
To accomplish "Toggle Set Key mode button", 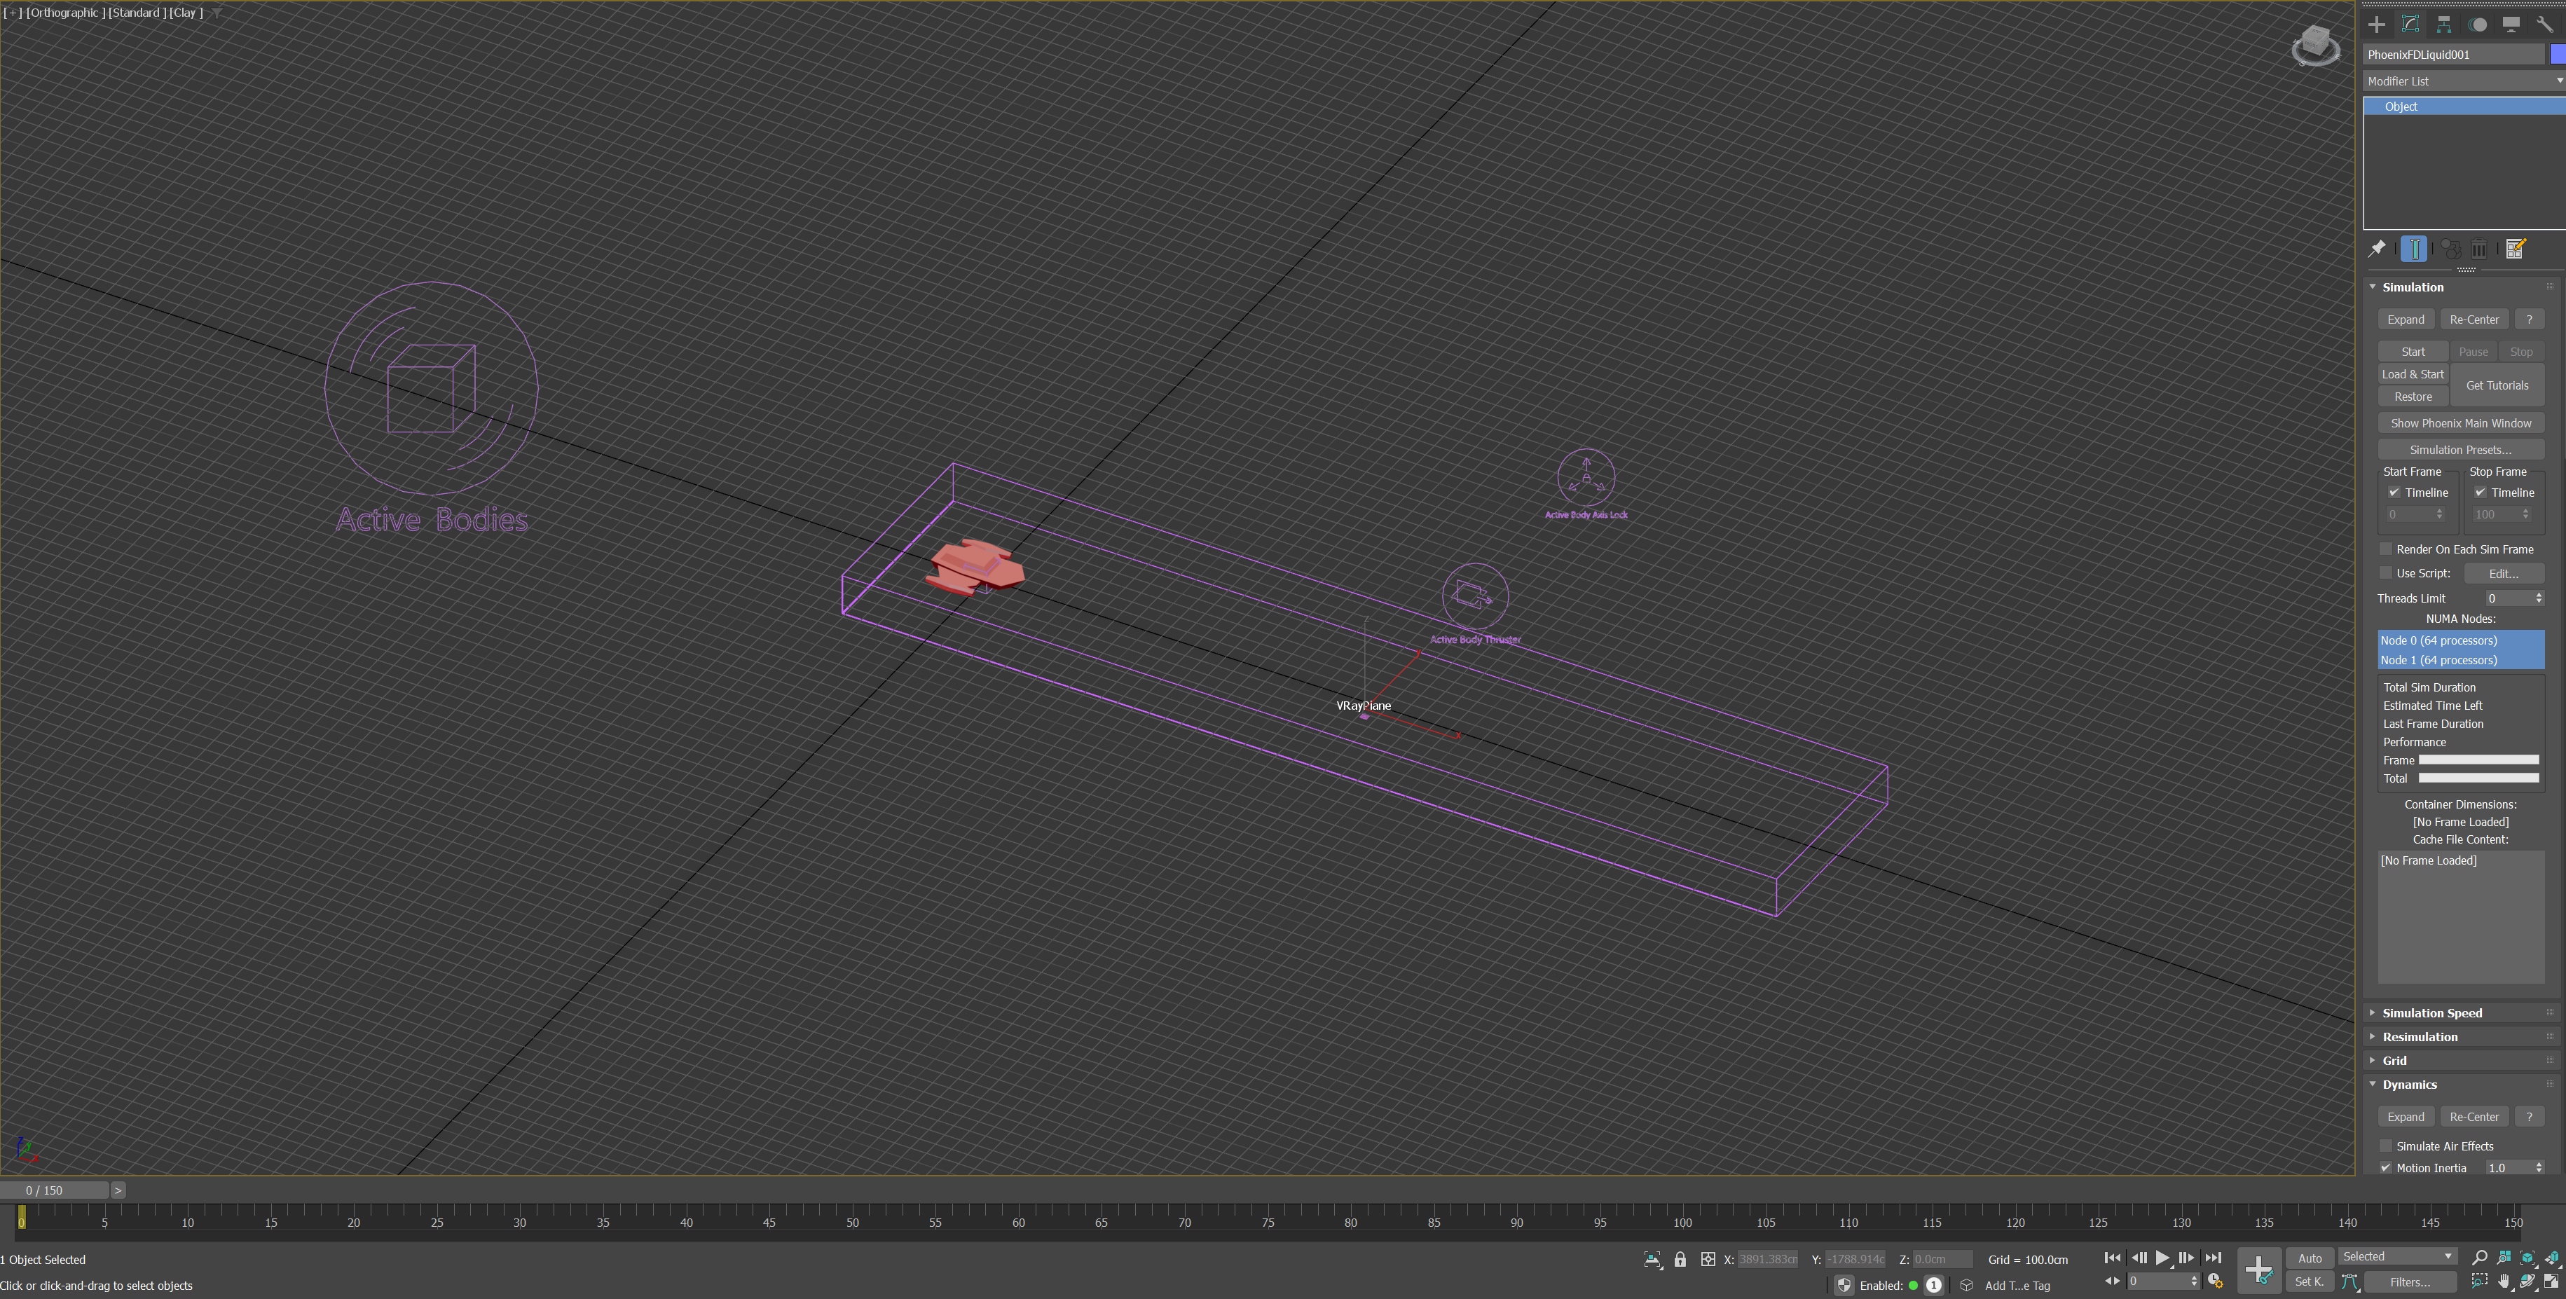I will (2310, 1282).
